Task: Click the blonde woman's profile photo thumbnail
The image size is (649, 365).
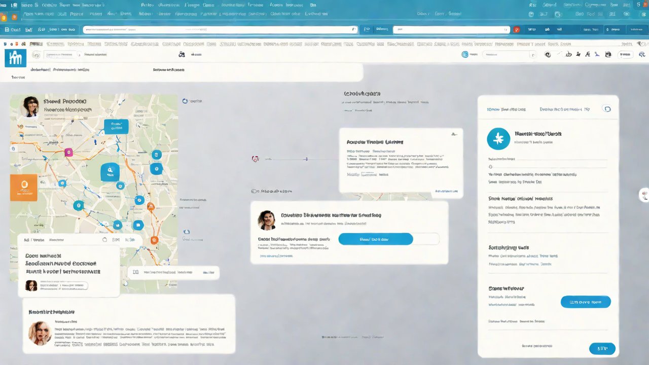Action: point(40,333)
